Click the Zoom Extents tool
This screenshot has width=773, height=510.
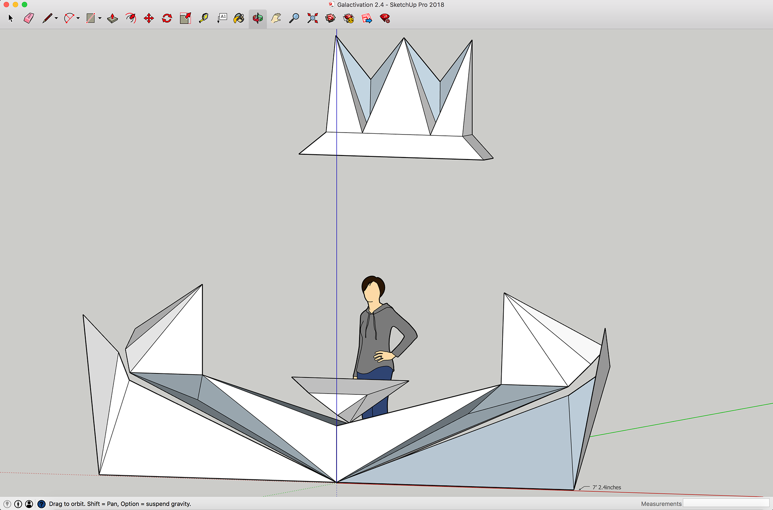tap(312, 18)
